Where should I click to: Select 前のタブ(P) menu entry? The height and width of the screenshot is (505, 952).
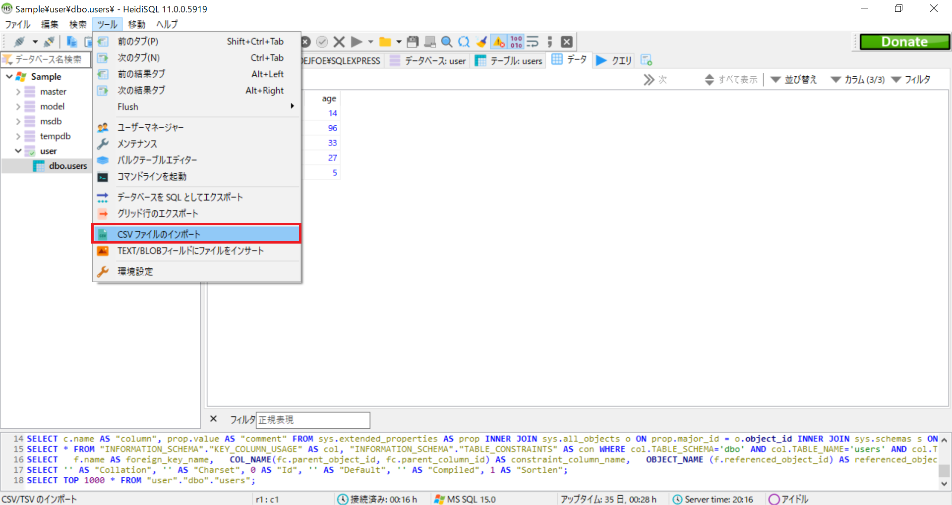(197, 42)
